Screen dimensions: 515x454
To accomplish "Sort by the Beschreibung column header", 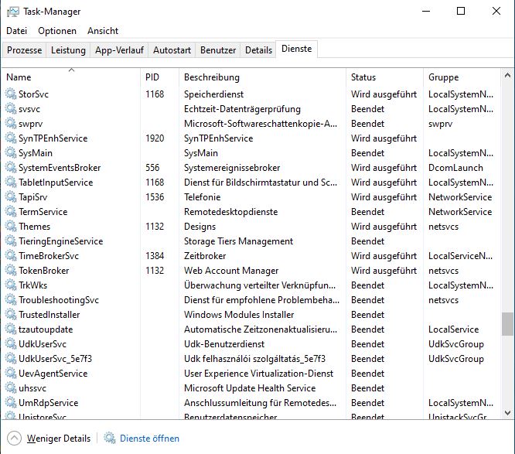I will 262,77.
